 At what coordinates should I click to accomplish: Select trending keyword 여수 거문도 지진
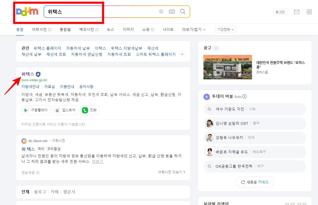[x=255, y=109]
